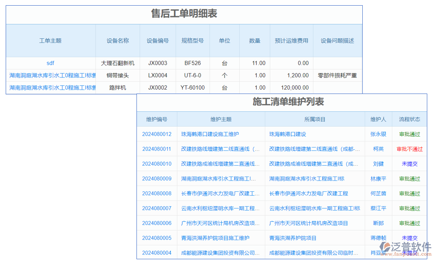Click the 预计运维费用 column header
The height and width of the screenshot is (261, 436).
[x=291, y=40]
